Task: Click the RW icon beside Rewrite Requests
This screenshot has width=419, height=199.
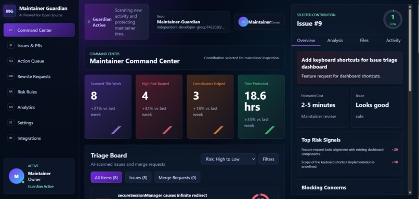Action: click(11, 76)
